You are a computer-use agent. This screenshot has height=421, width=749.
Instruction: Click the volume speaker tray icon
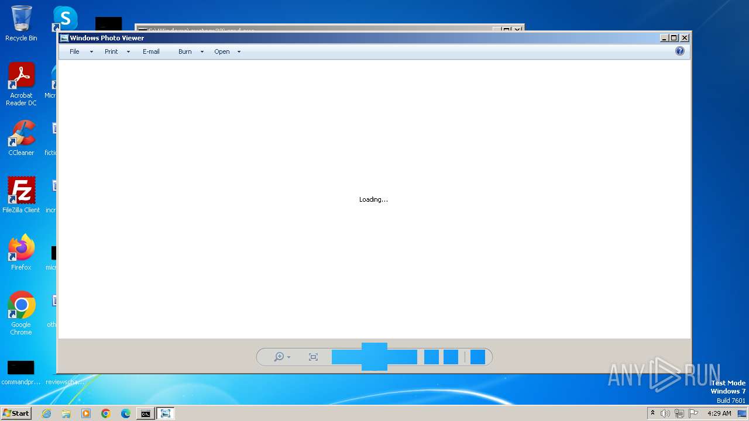[665, 413]
